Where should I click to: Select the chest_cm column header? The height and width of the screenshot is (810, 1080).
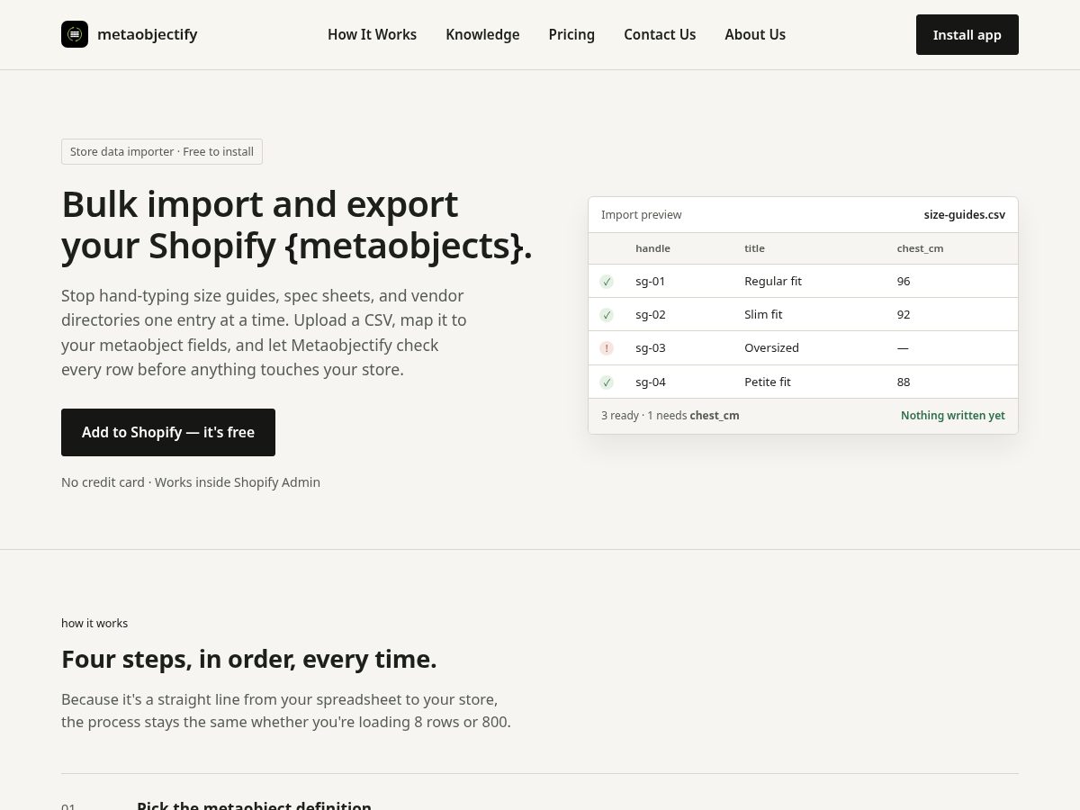pos(920,248)
